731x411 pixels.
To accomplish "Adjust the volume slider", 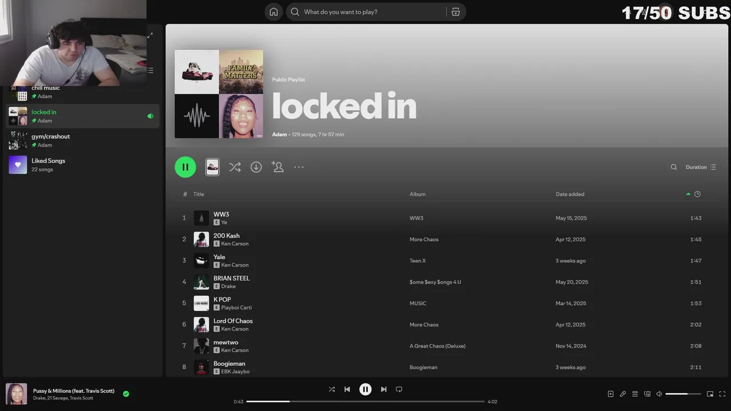I will [x=683, y=394].
